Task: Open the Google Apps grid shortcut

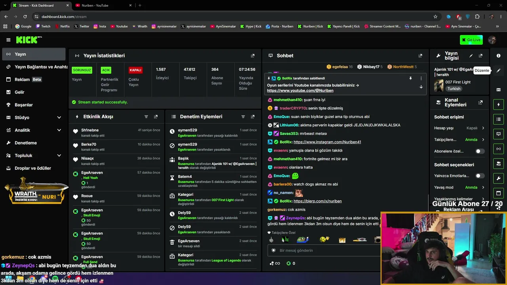Action: click(5, 27)
